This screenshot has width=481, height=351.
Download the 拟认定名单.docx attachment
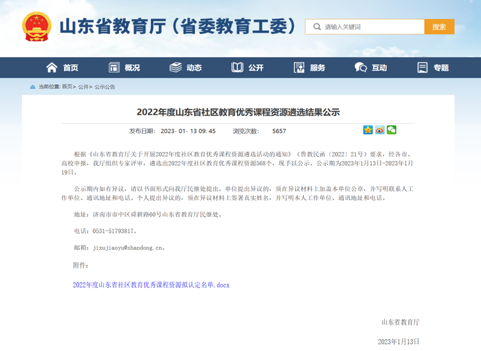tap(151, 285)
